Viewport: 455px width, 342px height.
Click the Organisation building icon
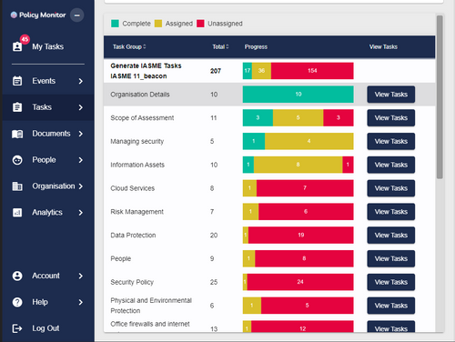click(x=17, y=186)
